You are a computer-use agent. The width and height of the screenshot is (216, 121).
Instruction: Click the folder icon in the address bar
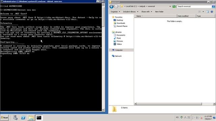tap(122, 6)
